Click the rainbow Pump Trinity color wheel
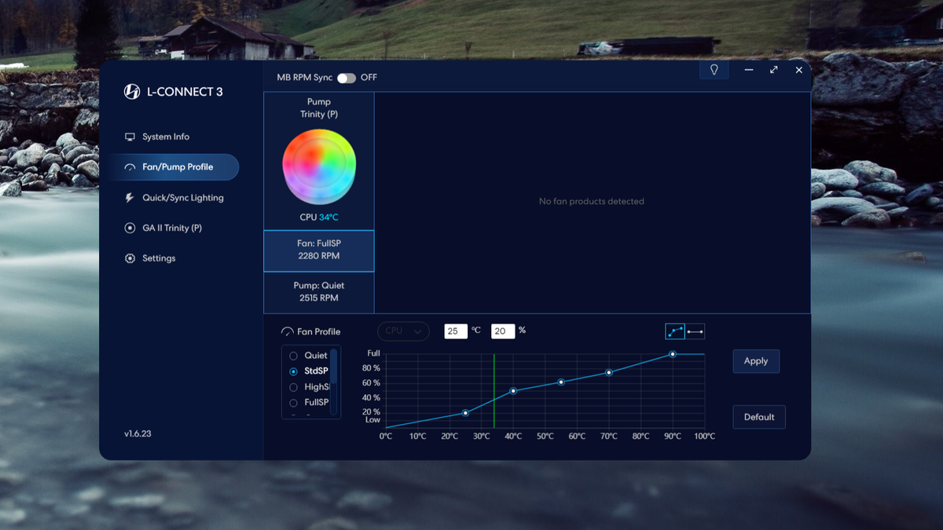Viewport: 943px width, 530px height. pos(319,166)
